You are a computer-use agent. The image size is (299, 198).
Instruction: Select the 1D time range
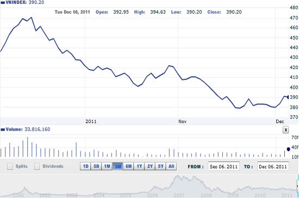(85, 166)
